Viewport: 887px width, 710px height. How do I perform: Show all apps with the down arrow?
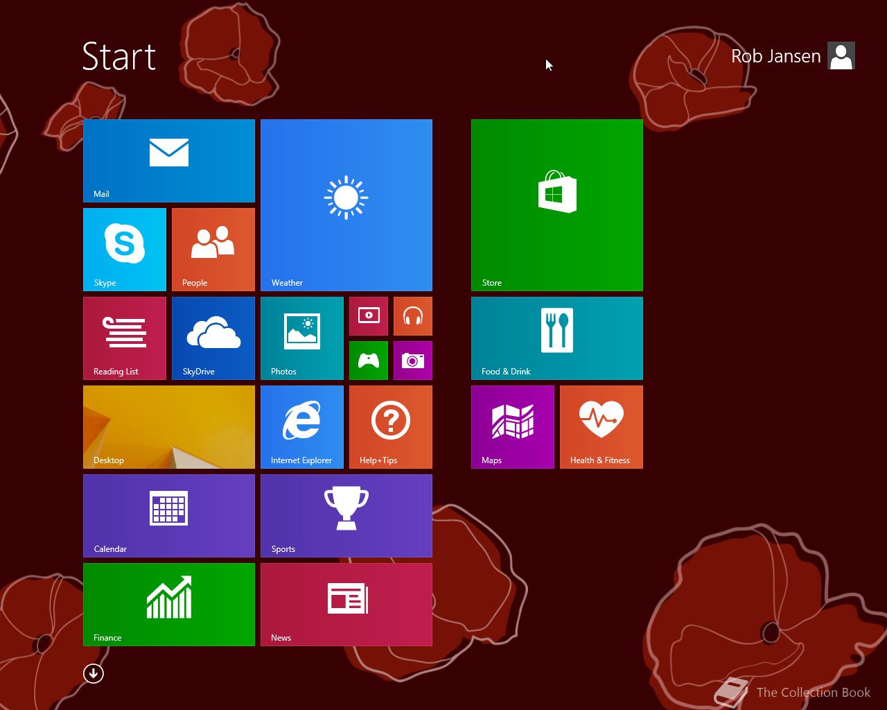coord(94,673)
